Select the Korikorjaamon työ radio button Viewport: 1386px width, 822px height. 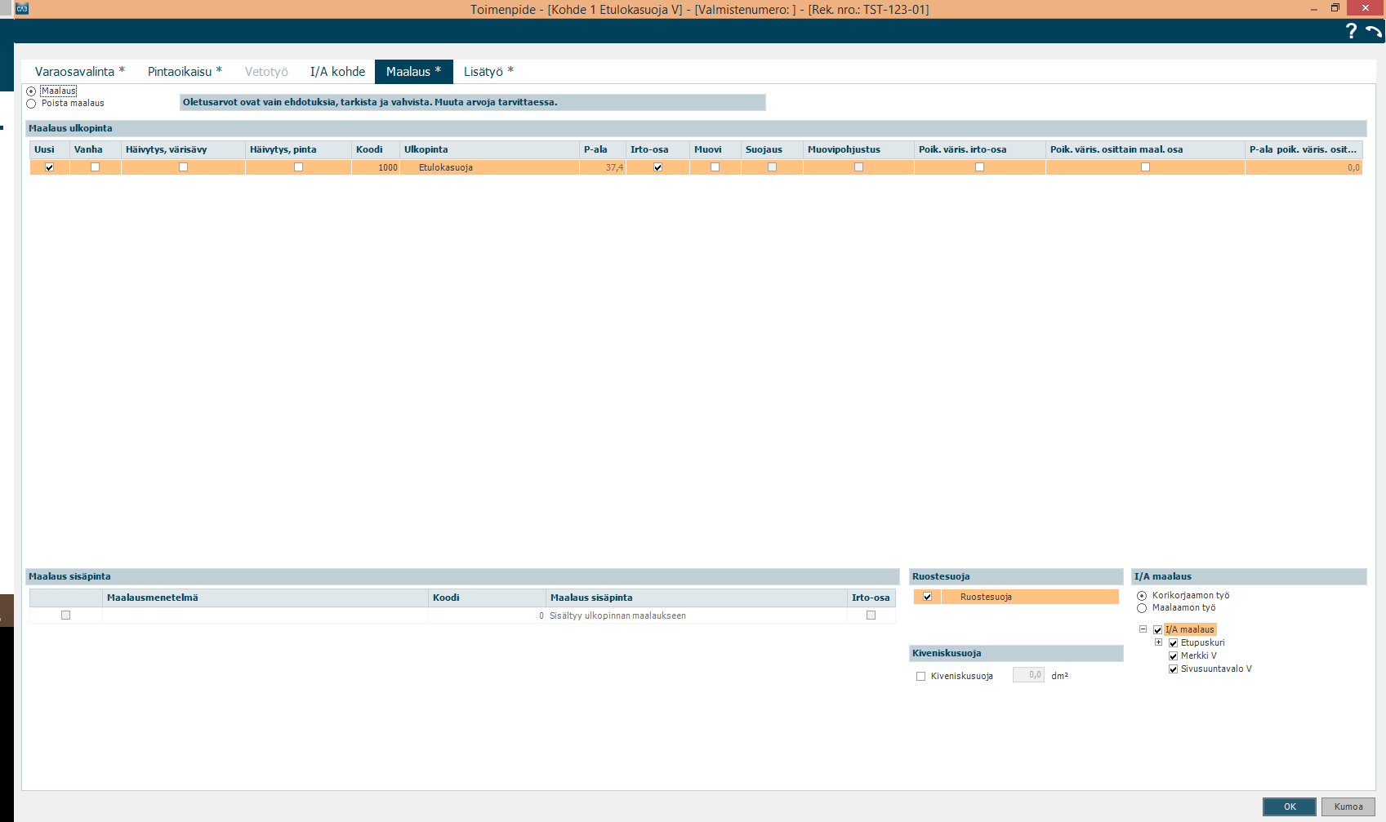click(1142, 596)
